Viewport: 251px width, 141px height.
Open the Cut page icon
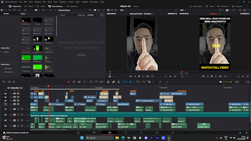pyautogui.click(x=94, y=133)
